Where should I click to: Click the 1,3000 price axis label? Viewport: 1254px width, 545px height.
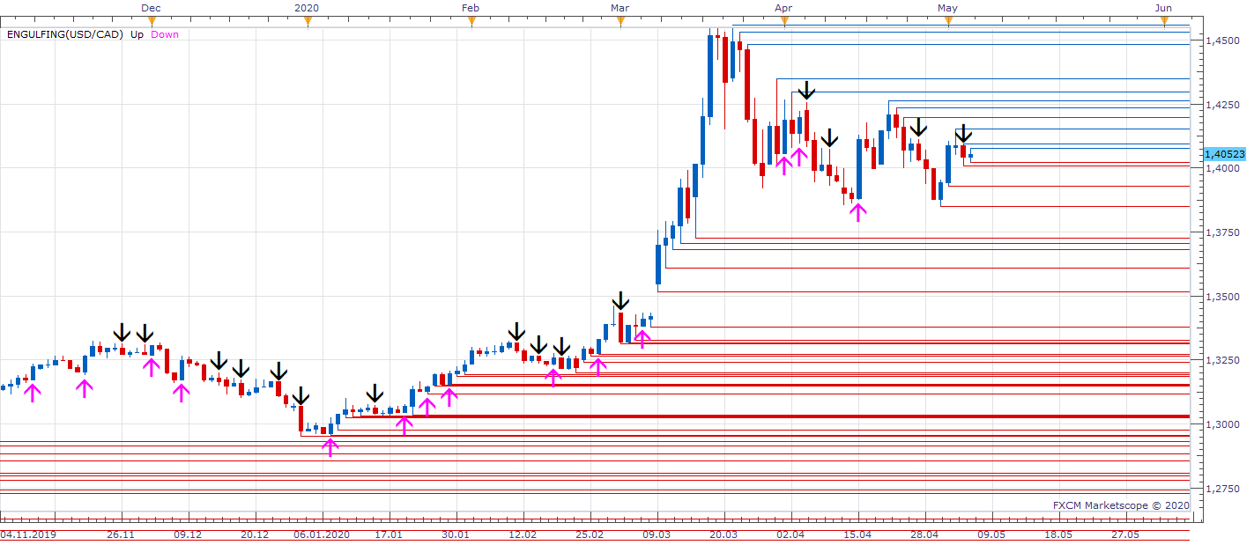click(x=1224, y=424)
